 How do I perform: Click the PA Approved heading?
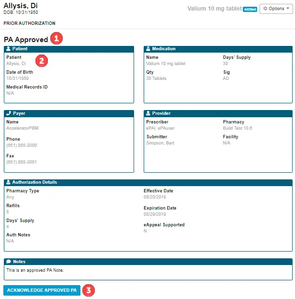pyautogui.click(x=26, y=40)
